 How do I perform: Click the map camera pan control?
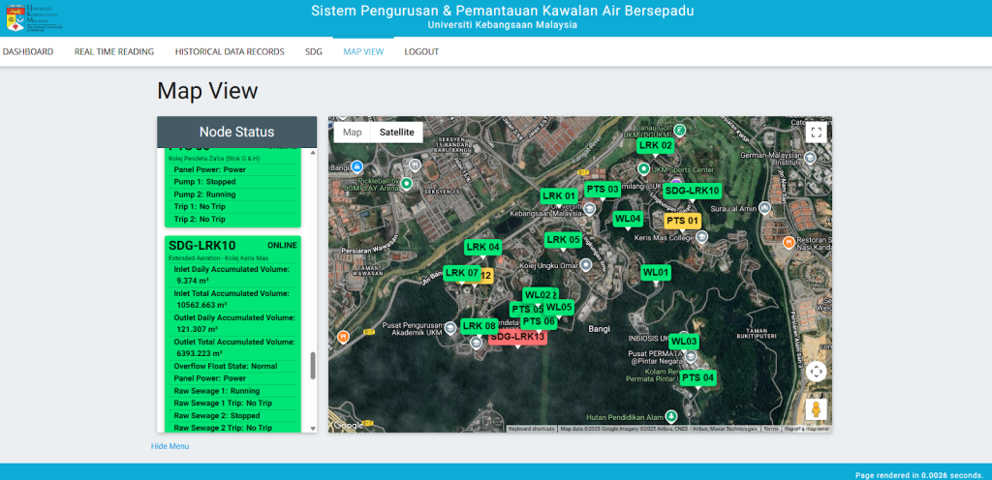pyautogui.click(x=816, y=372)
